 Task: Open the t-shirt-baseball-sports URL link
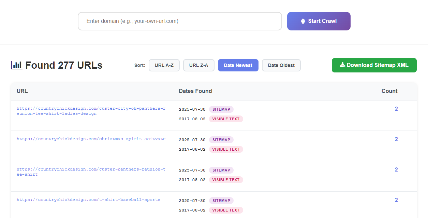click(x=88, y=200)
